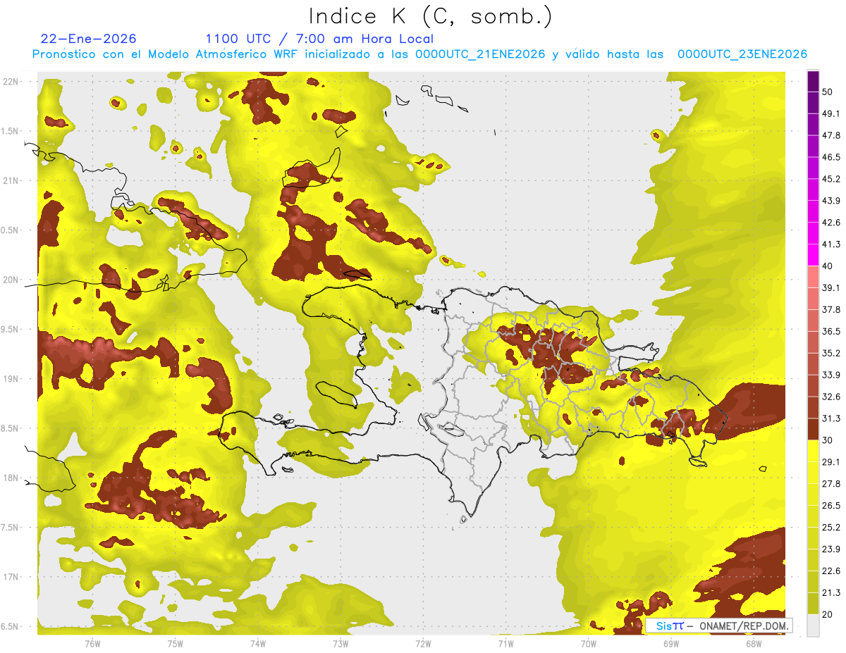Click the "74W" longitude label
846x653 pixels.
click(258, 643)
